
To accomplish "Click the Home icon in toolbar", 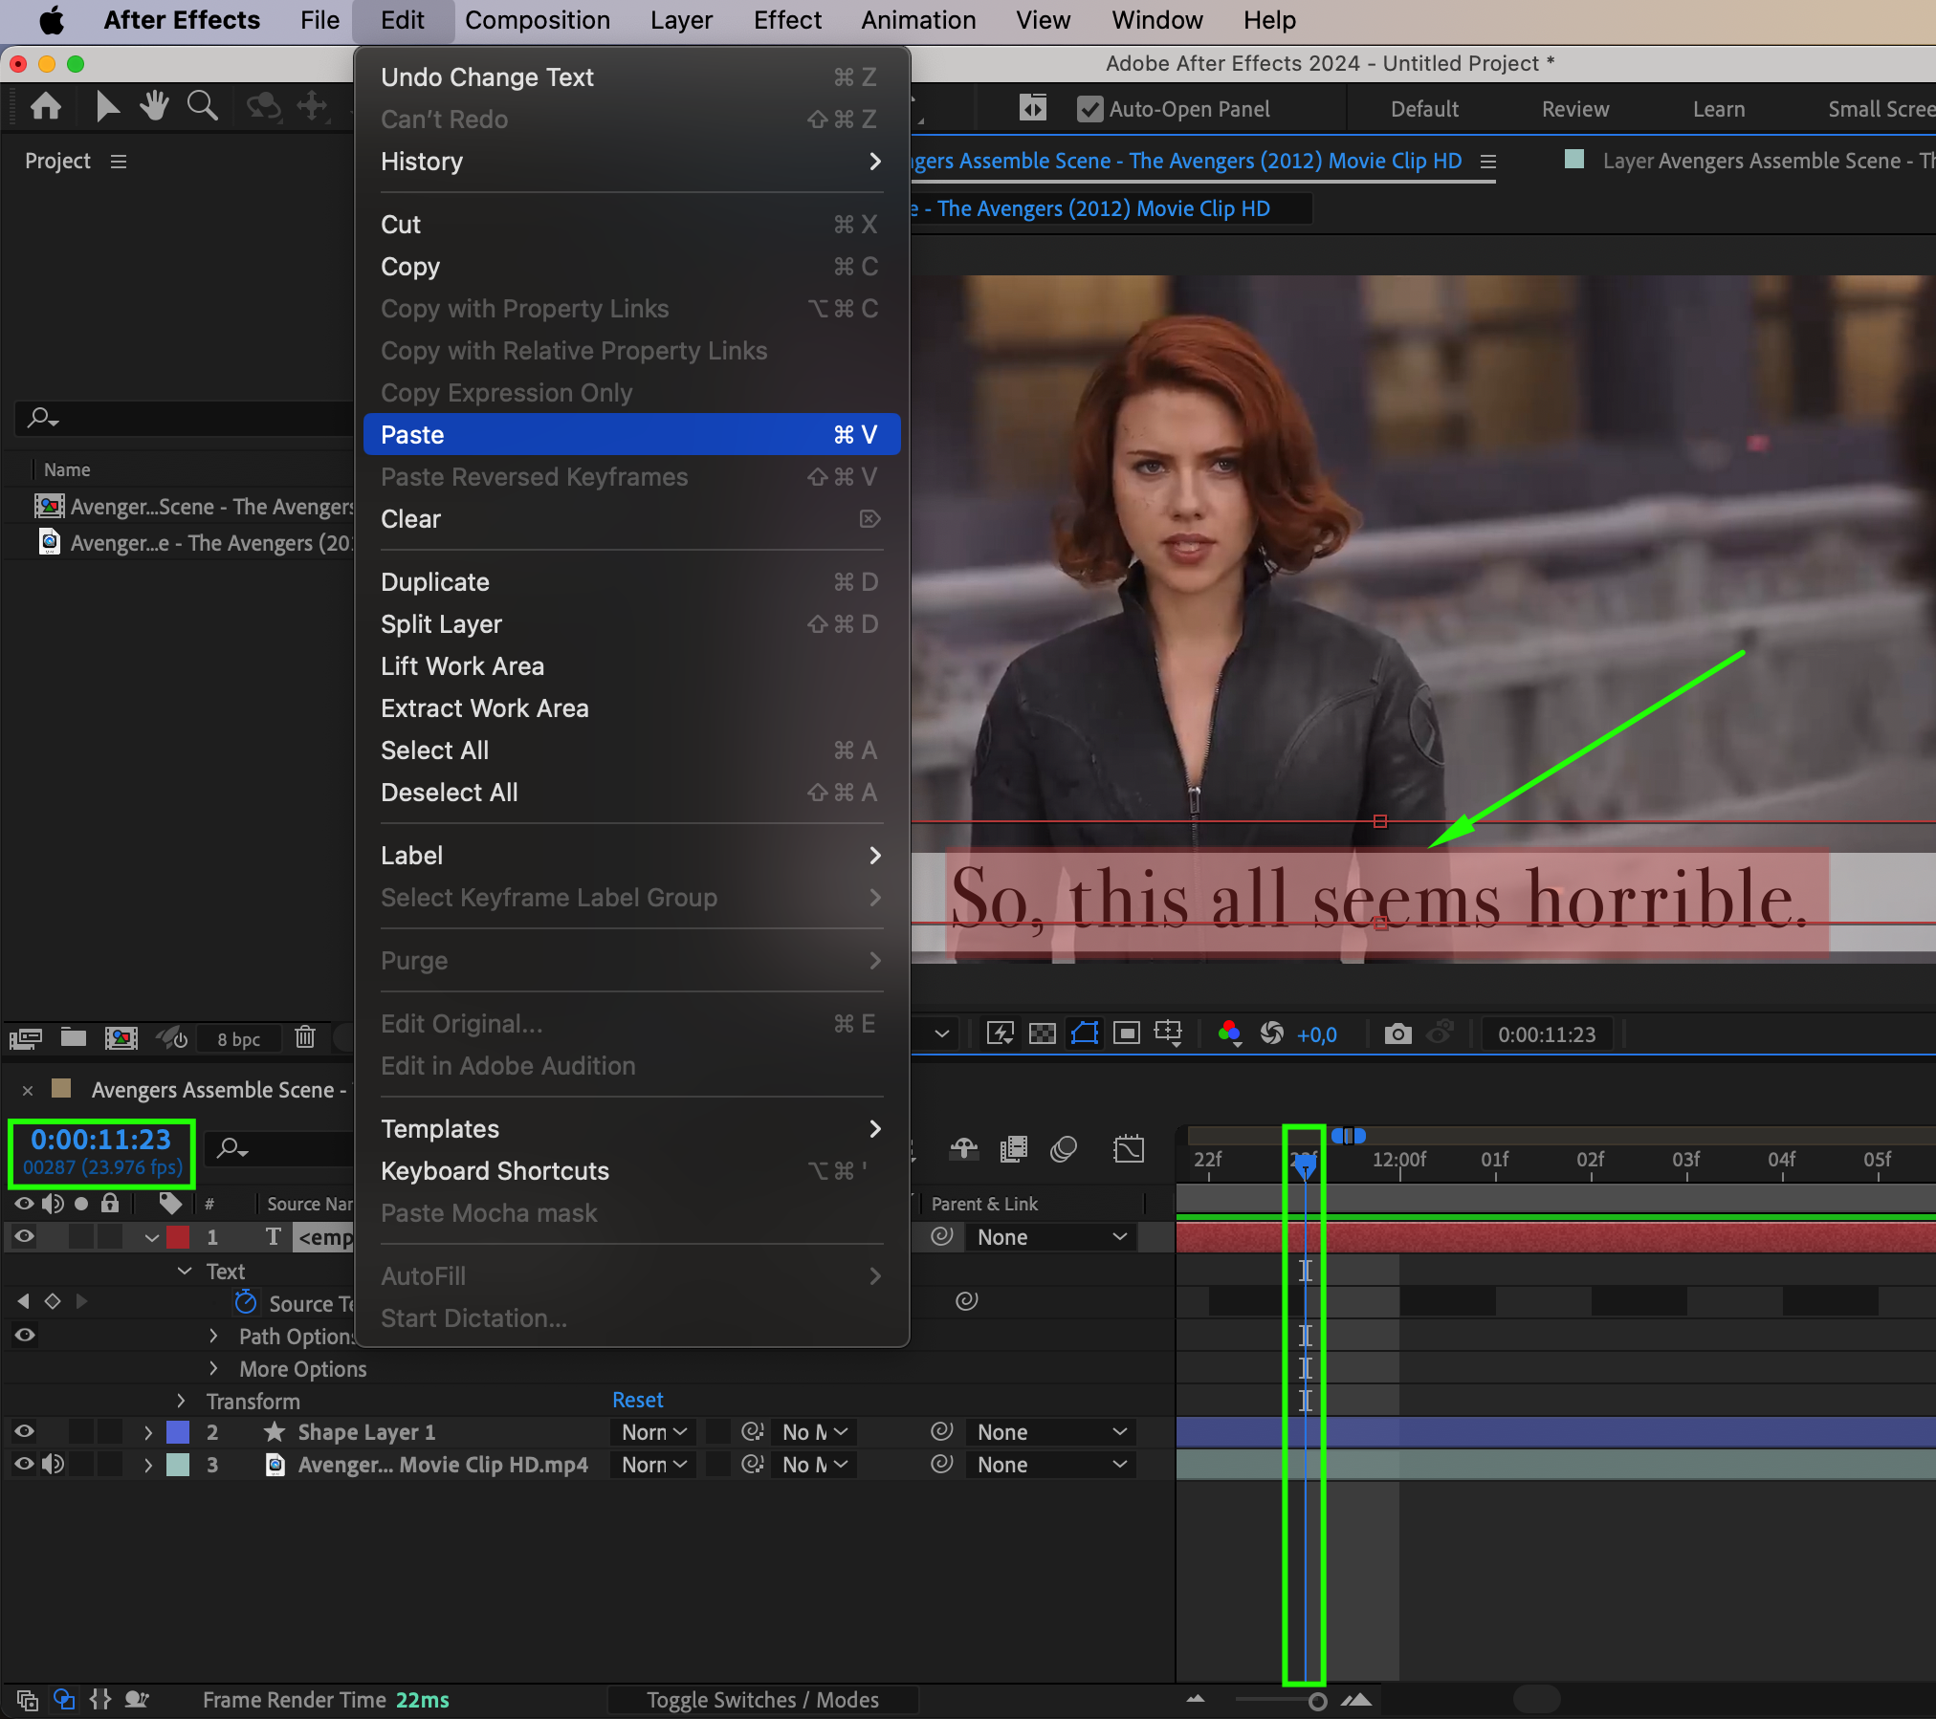I will click(46, 106).
